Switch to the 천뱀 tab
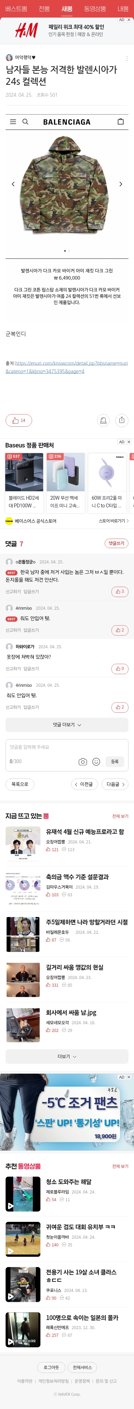The width and height of the screenshot is (134, 1409). pyautogui.click(x=45, y=9)
